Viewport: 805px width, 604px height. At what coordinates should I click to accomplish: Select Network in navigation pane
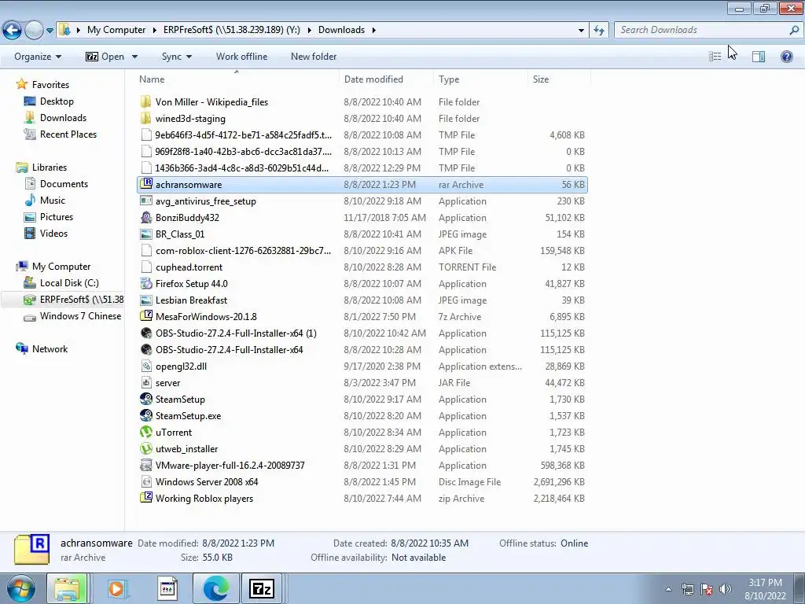[x=50, y=348]
